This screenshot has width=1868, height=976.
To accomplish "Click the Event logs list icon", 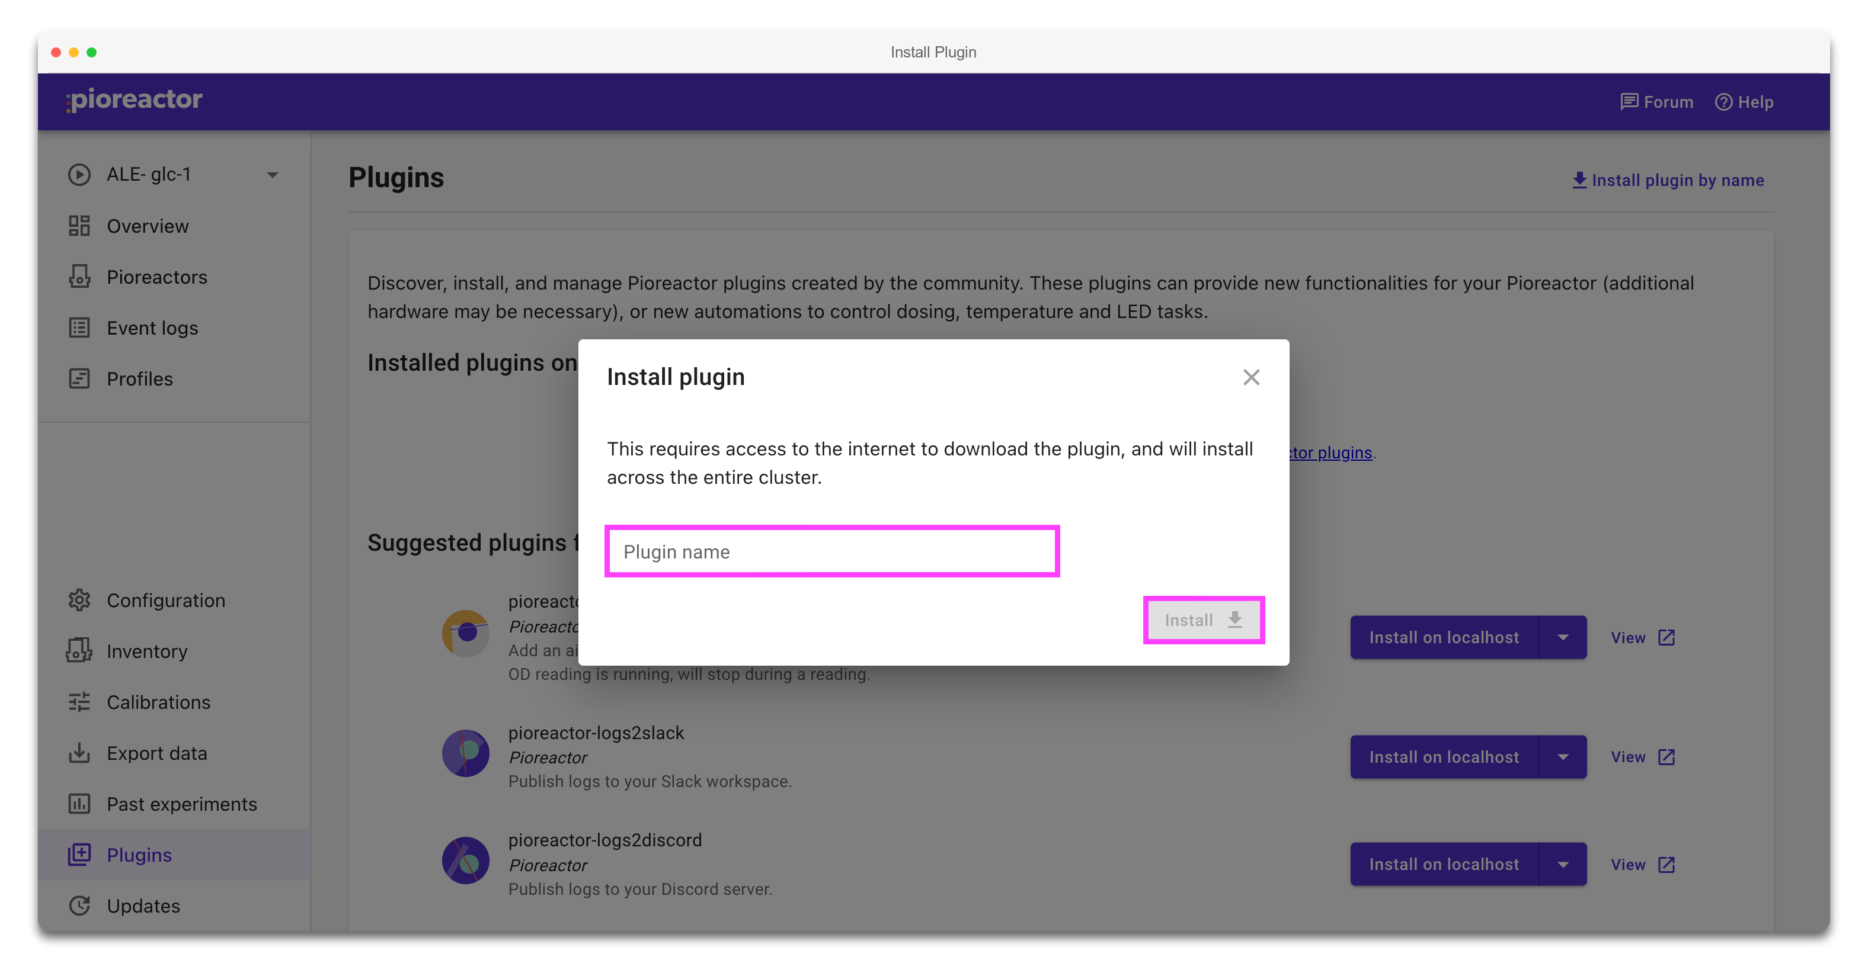I will click(x=79, y=328).
